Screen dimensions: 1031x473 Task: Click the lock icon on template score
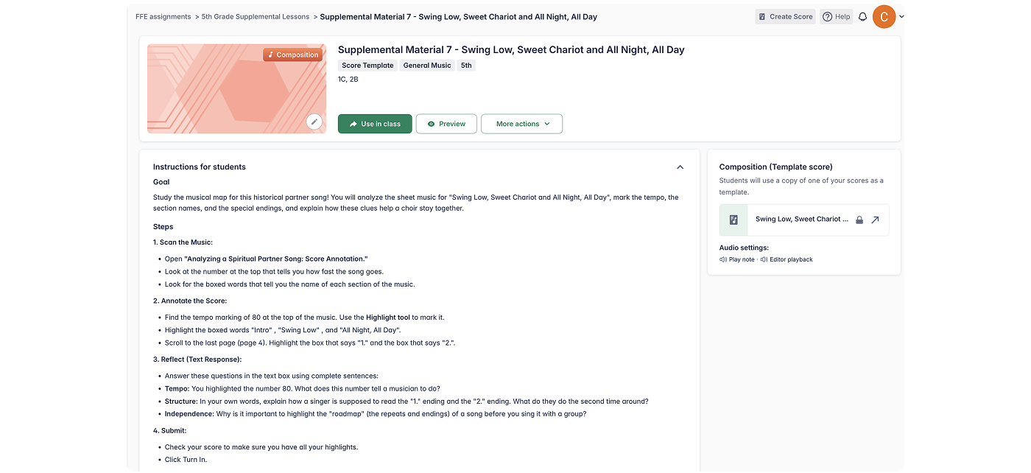point(859,220)
